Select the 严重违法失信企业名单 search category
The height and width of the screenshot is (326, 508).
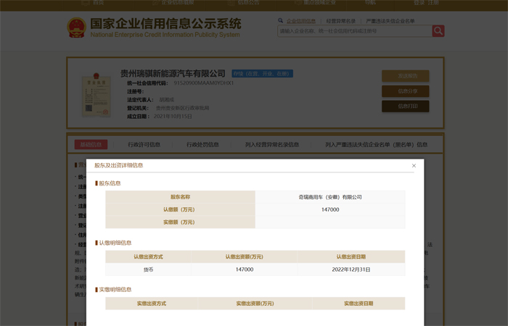click(x=390, y=21)
